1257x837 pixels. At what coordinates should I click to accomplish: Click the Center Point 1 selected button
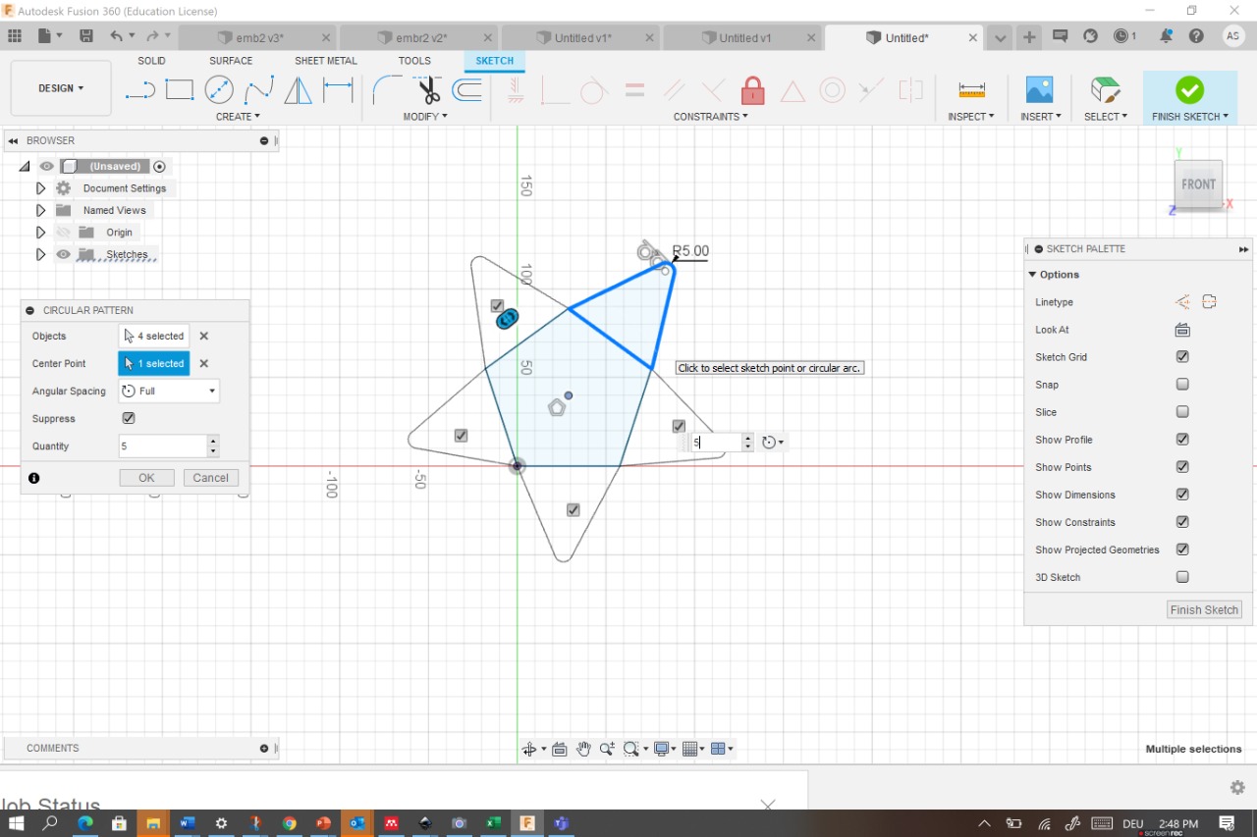(154, 363)
